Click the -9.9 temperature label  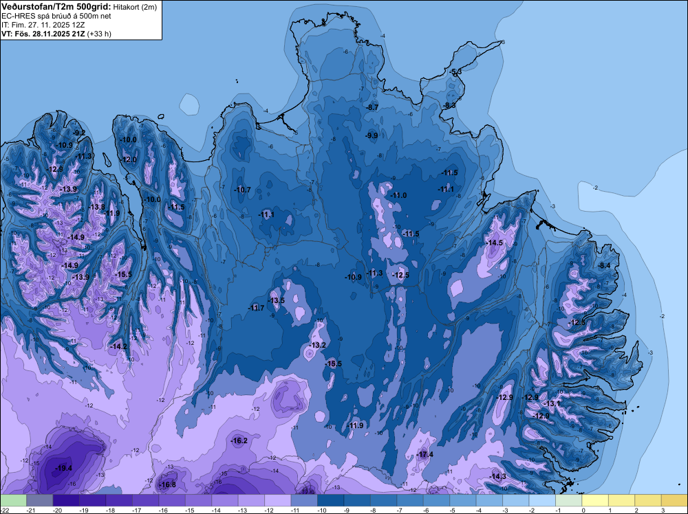[x=372, y=135]
